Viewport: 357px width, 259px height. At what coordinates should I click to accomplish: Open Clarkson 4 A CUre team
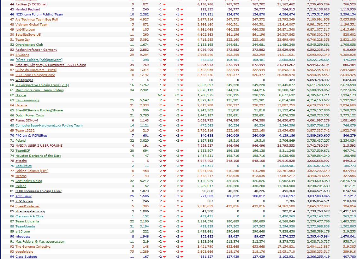(29, 216)
